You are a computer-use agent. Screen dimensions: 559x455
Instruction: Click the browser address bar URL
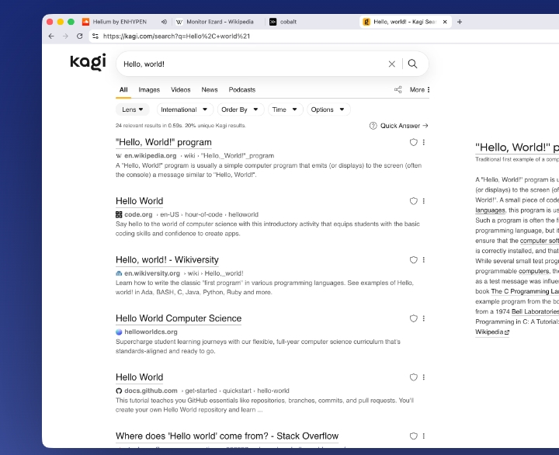pyautogui.click(x=176, y=36)
